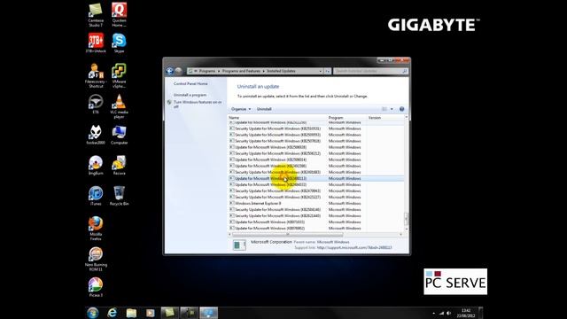Image resolution: width=567 pixels, height=319 pixels.
Task: Select Update for Microsoft Windows (KB971033)
Action: tap(316, 222)
